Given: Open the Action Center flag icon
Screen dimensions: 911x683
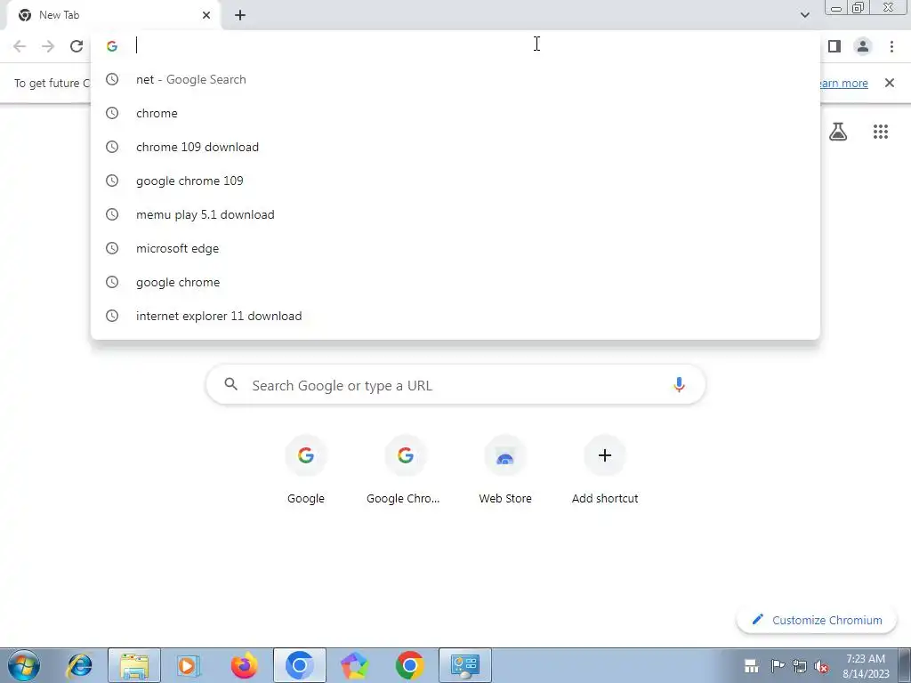Looking at the screenshot, I should pyautogui.click(x=777, y=665).
